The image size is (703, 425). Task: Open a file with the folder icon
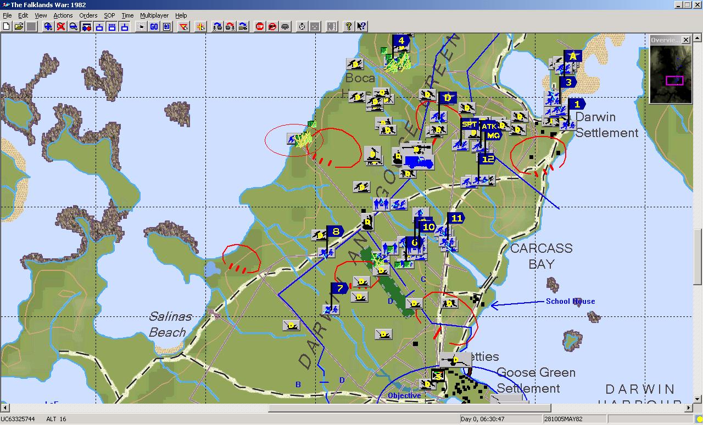[19, 26]
